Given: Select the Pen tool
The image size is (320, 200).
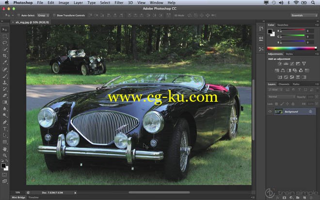Looking at the screenshot, I should point(5,123).
